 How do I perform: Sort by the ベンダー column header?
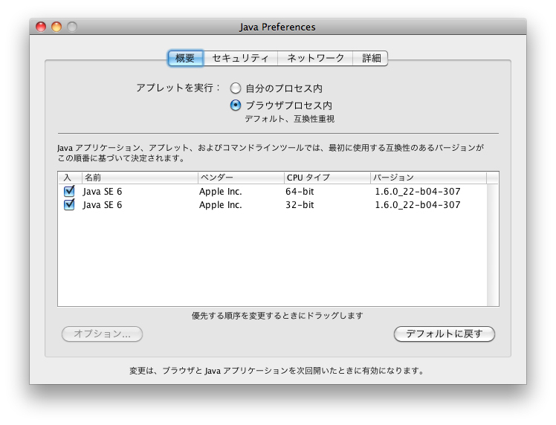pyautogui.click(x=239, y=178)
